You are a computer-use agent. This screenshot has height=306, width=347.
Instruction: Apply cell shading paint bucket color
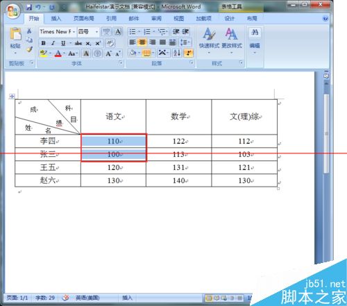pos(133,53)
